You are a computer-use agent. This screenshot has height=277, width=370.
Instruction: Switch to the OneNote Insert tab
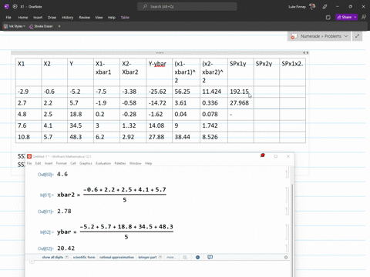(x=38, y=18)
